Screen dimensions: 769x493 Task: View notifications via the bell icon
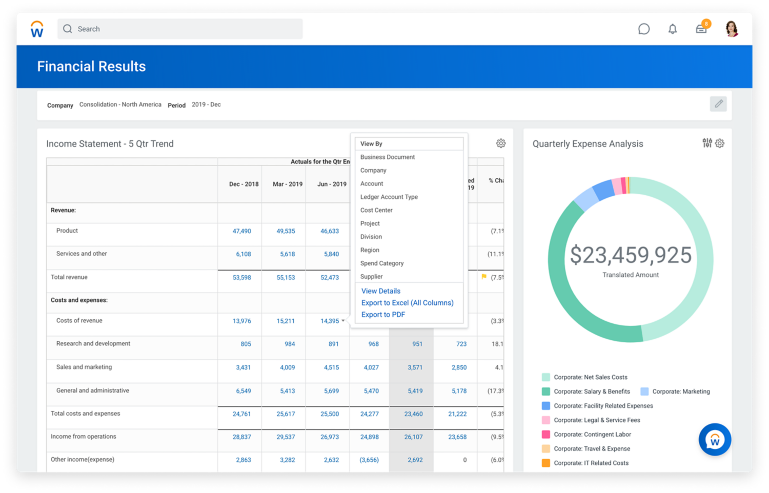[x=672, y=29]
